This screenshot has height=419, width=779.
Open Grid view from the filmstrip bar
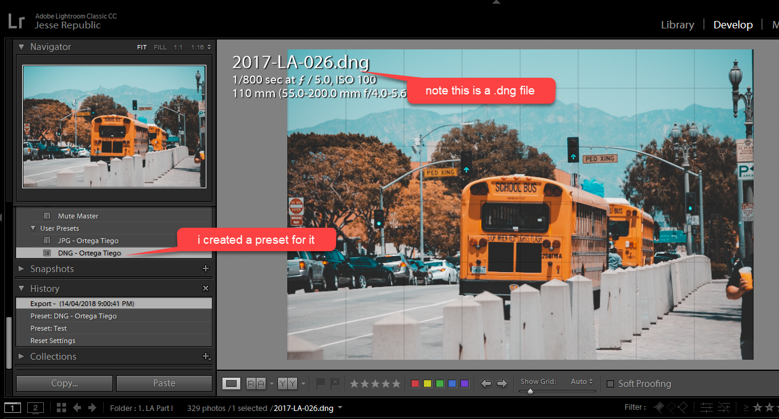61,408
